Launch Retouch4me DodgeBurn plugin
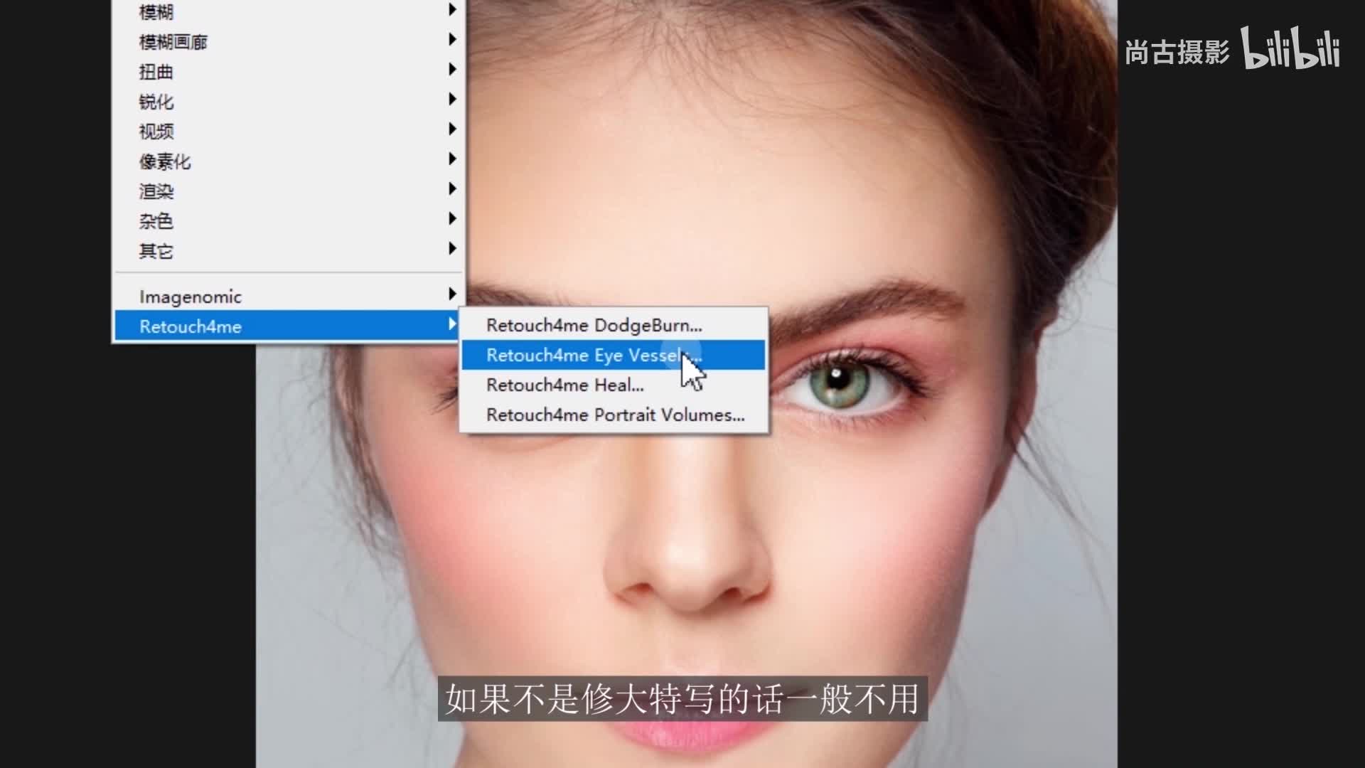The image size is (1365, 768). pos(594,325)
